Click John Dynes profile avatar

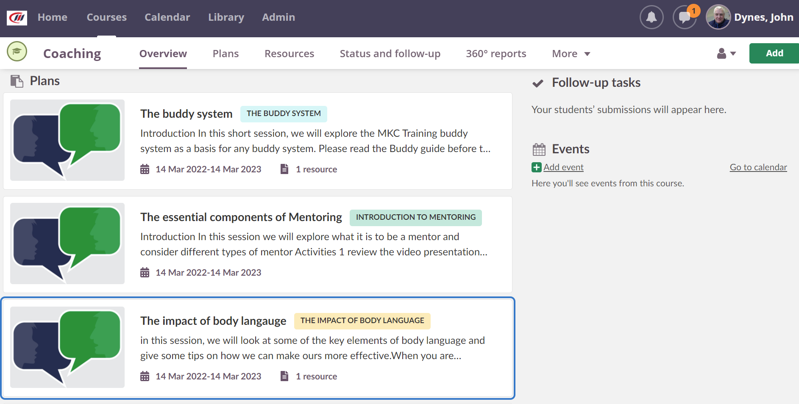click(718, 17)
